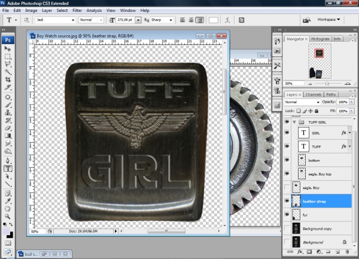
Task: Add a layer mask
Action: point(309,252)
